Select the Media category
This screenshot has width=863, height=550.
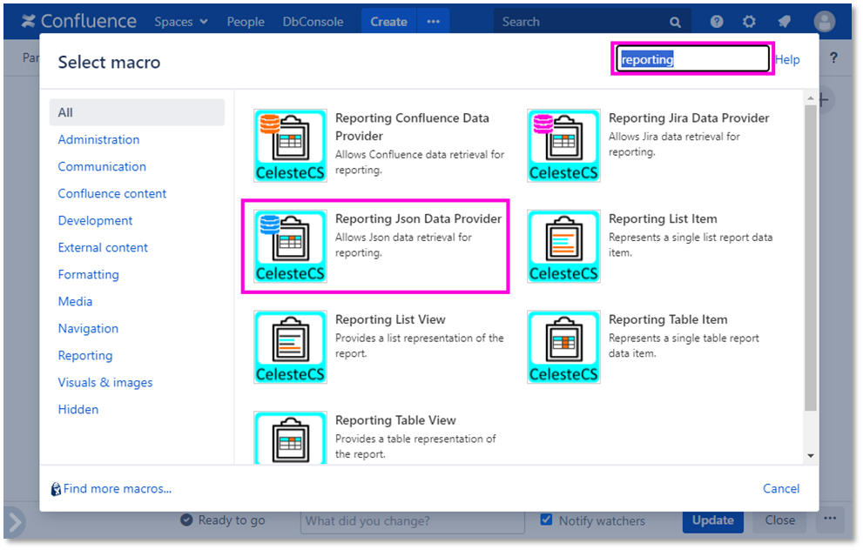[x=75, y=301]
